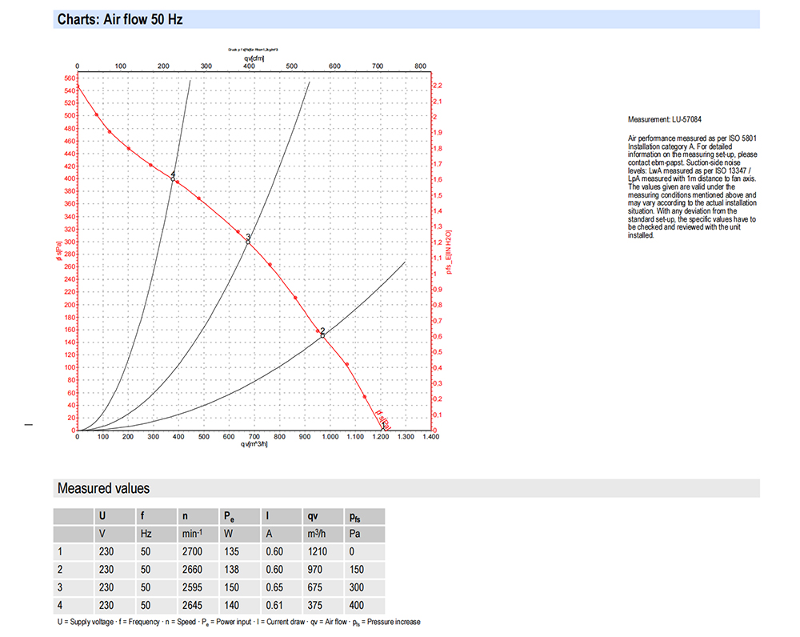Click the qv[m^3/h] bottom axis label
Viewport: 800px width, 637px height.
[254, 444]
